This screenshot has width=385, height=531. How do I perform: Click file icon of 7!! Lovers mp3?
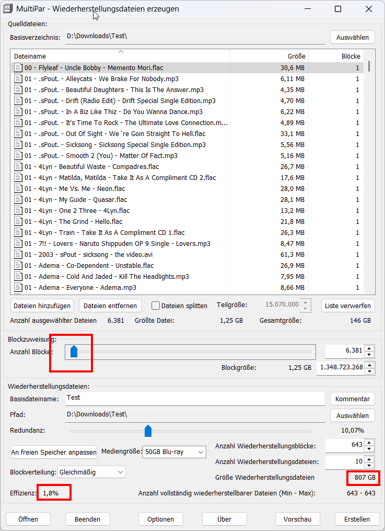pyautogui.click(x=18, y=243)
